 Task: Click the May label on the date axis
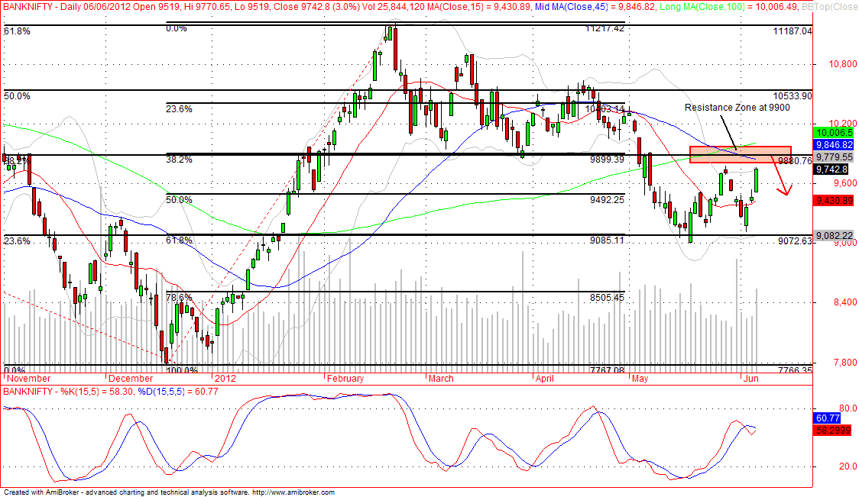pyautogui.click(x=640, y=378)
